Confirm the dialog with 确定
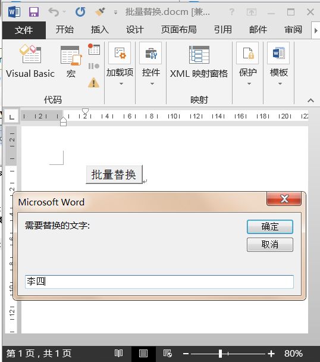The width and height of the screenshot is (320, 362). (270, 227)
